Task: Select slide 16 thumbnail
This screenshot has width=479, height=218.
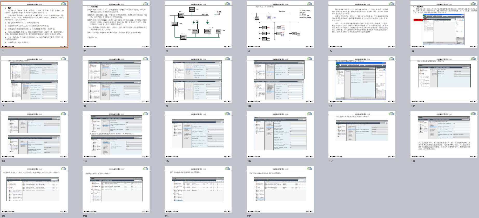Action: [x=280, y=135]
